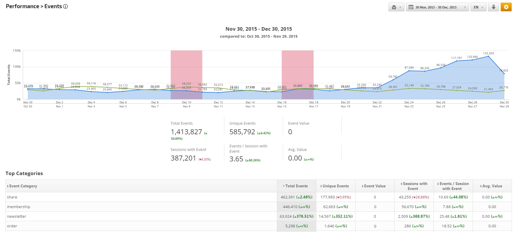Click the 132,303 peak data point

pos(488,56)
